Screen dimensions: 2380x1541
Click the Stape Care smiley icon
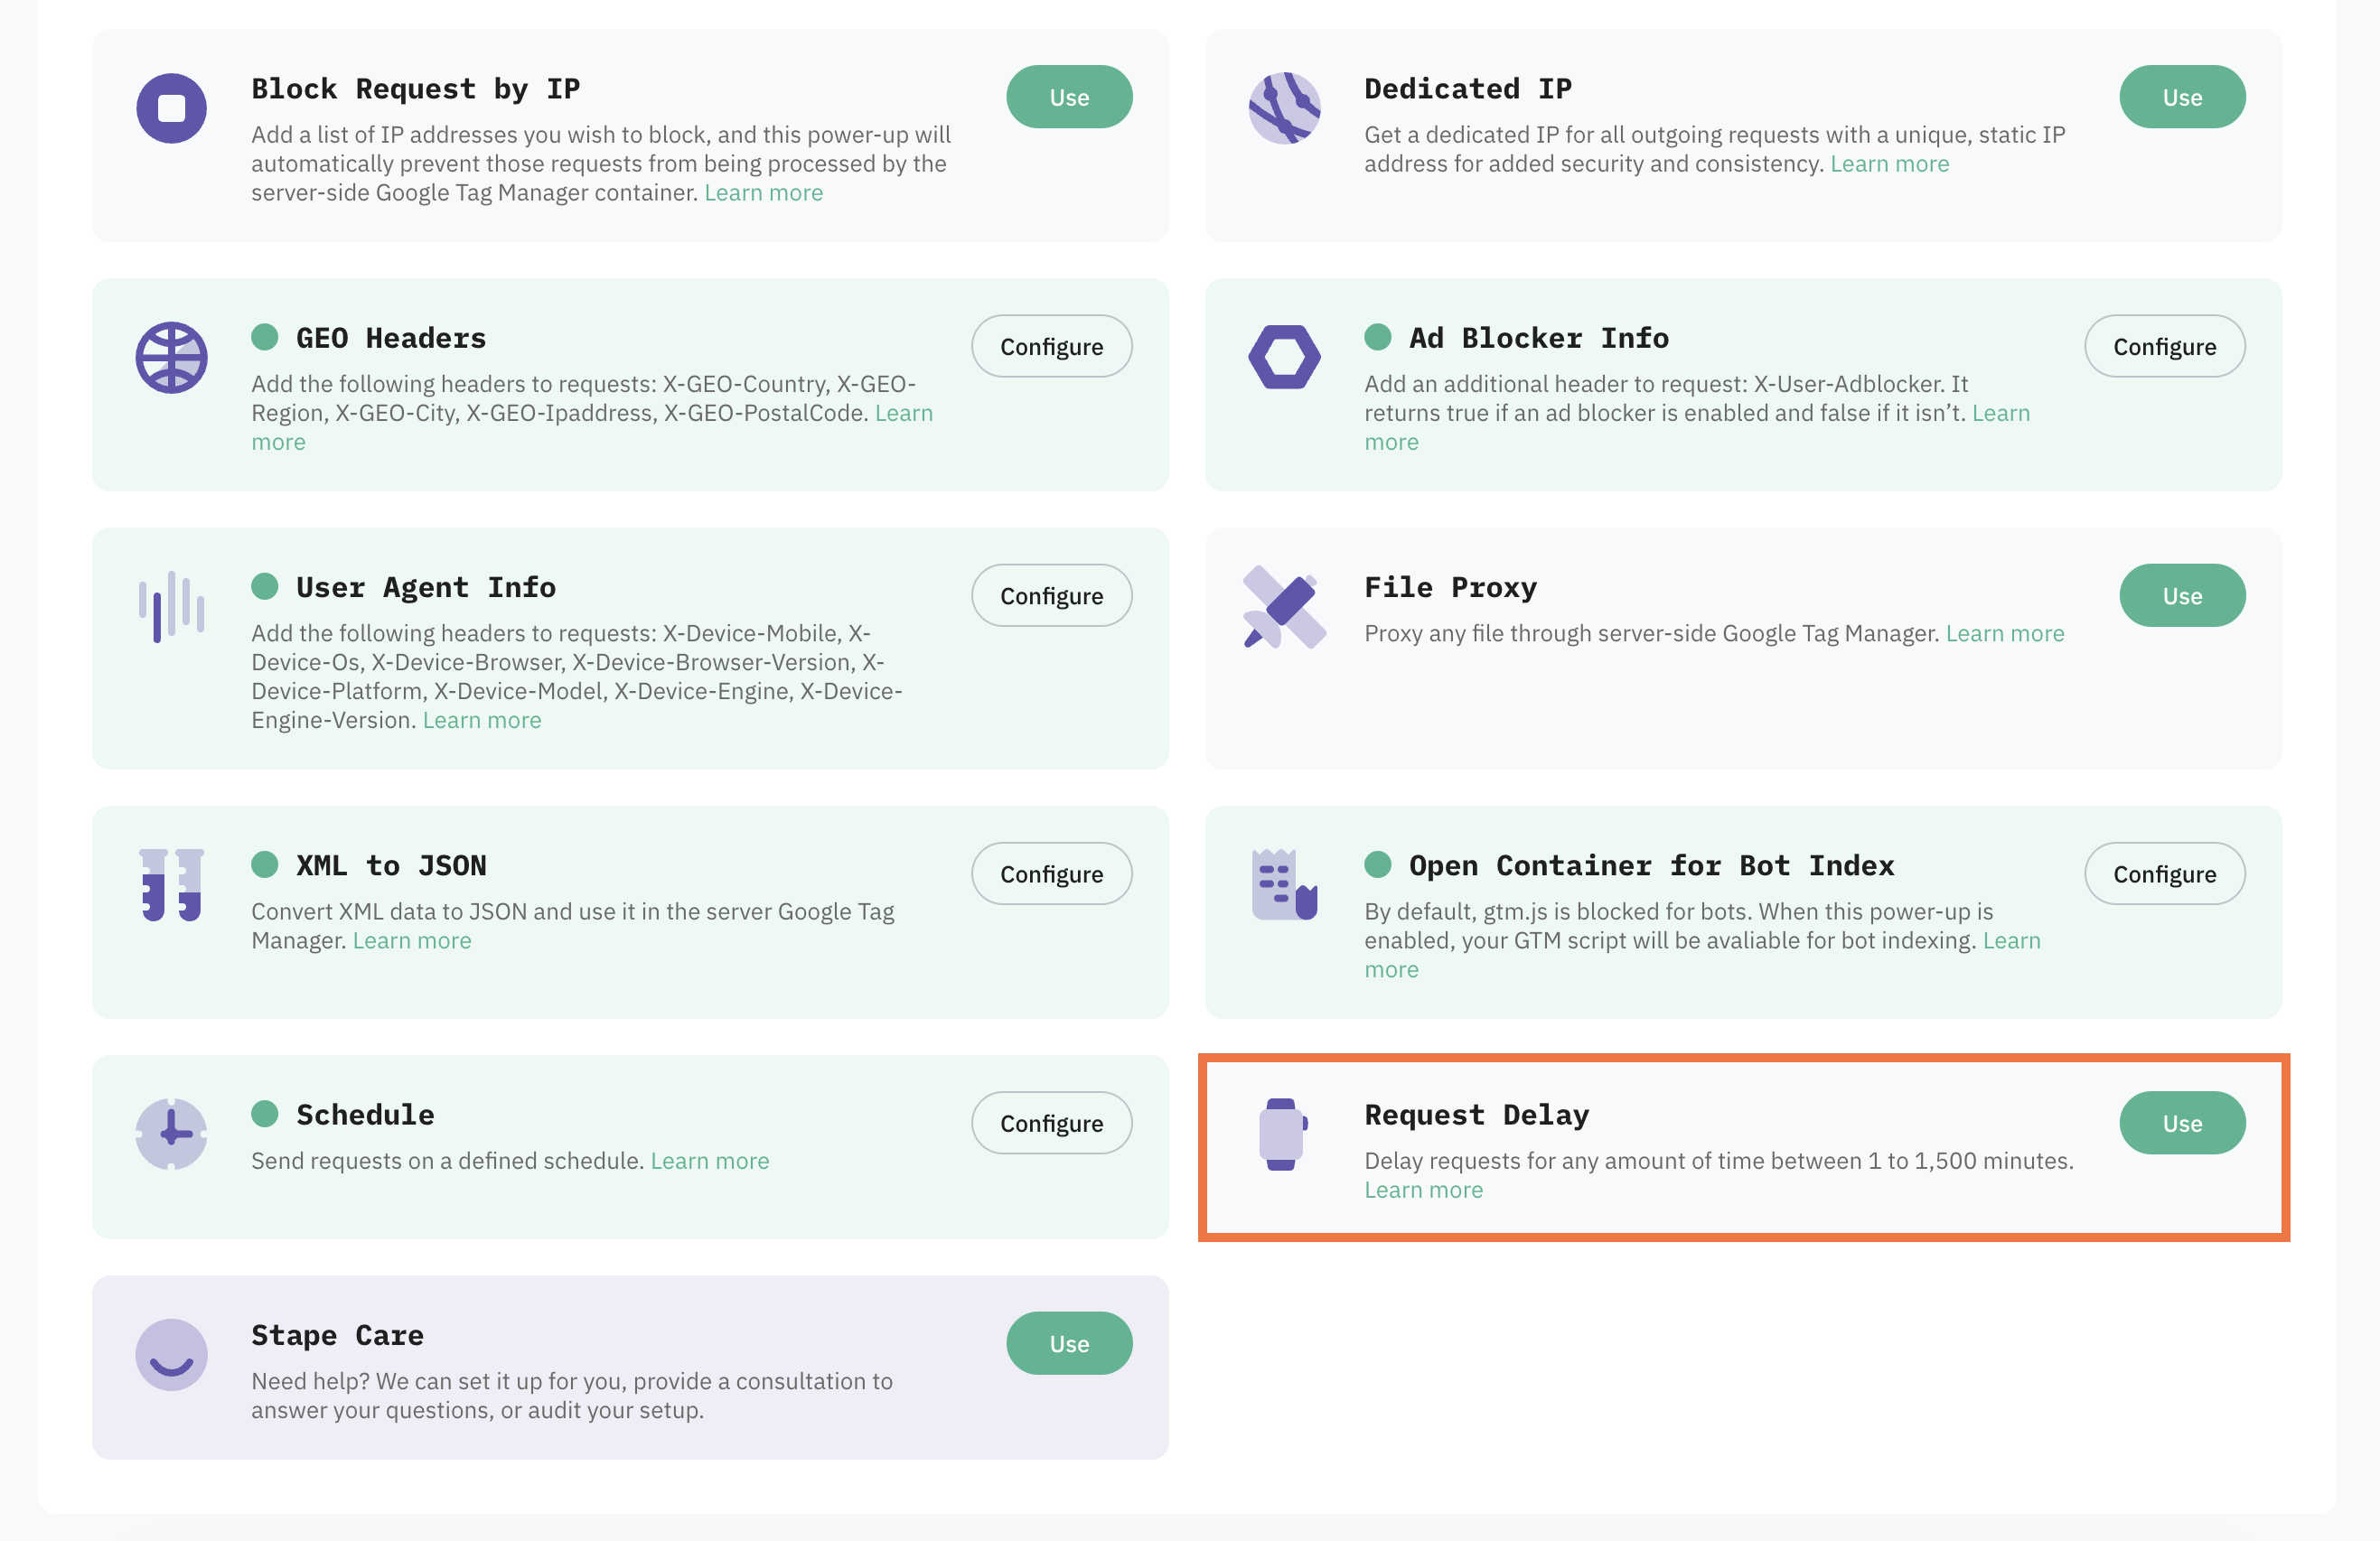(x=171, y=1354)
